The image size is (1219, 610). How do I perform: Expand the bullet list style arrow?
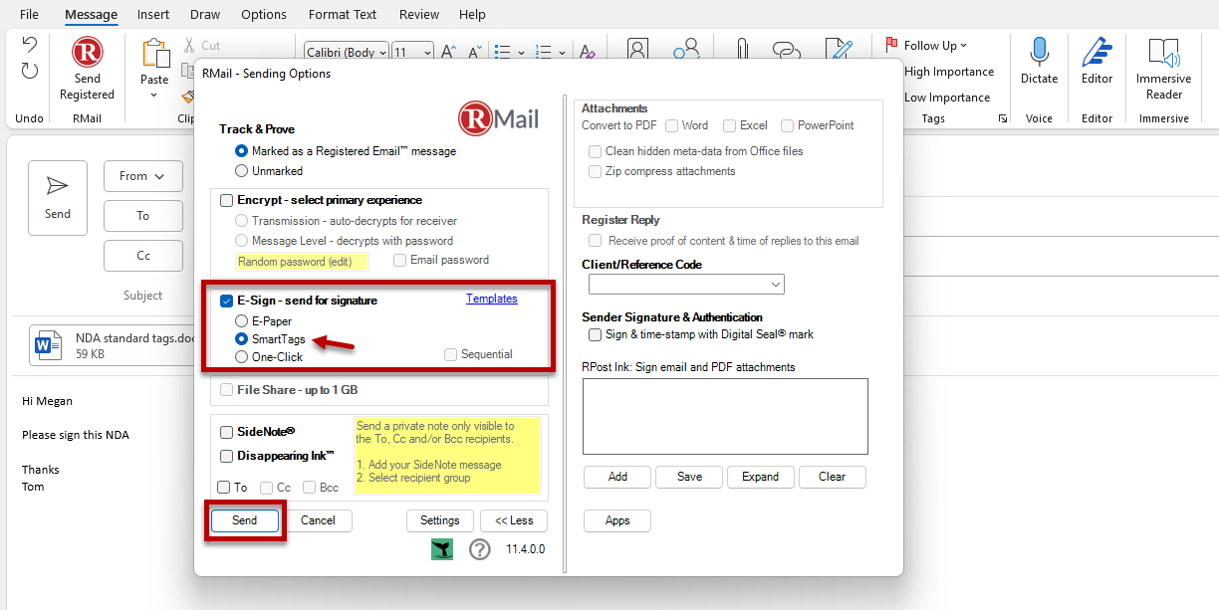point(522,52)
